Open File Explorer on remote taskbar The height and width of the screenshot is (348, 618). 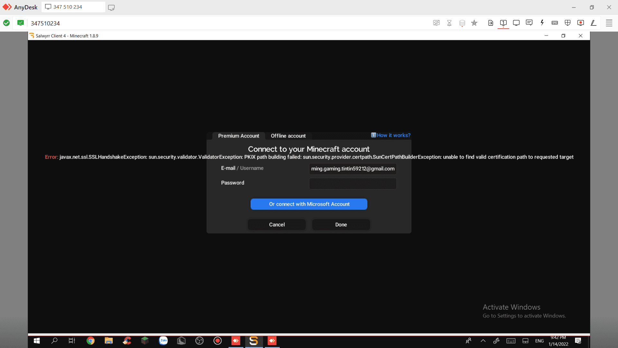108,341
